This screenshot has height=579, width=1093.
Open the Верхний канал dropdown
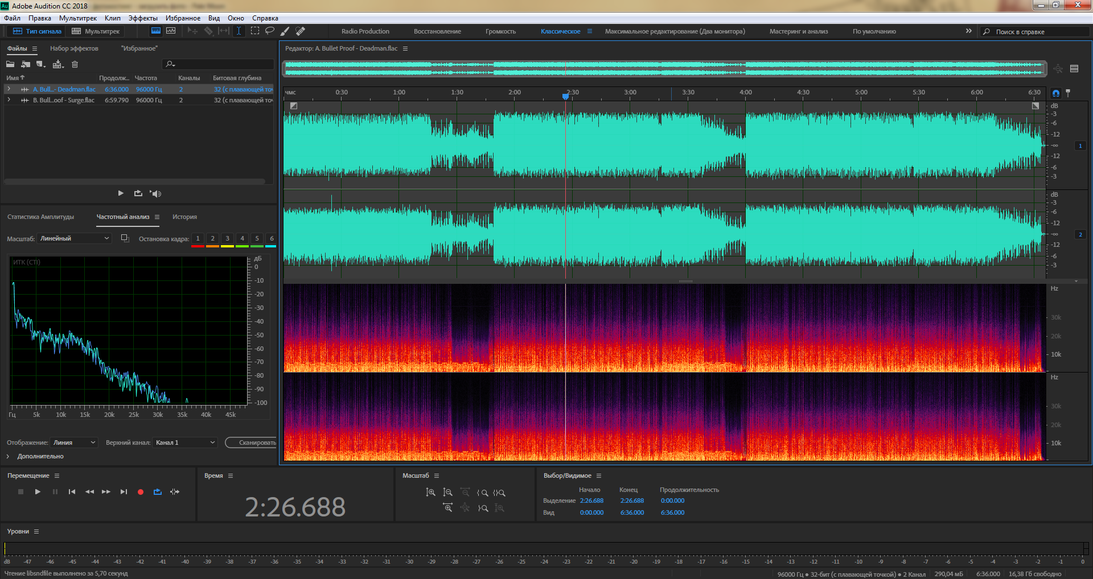[185, 442]
